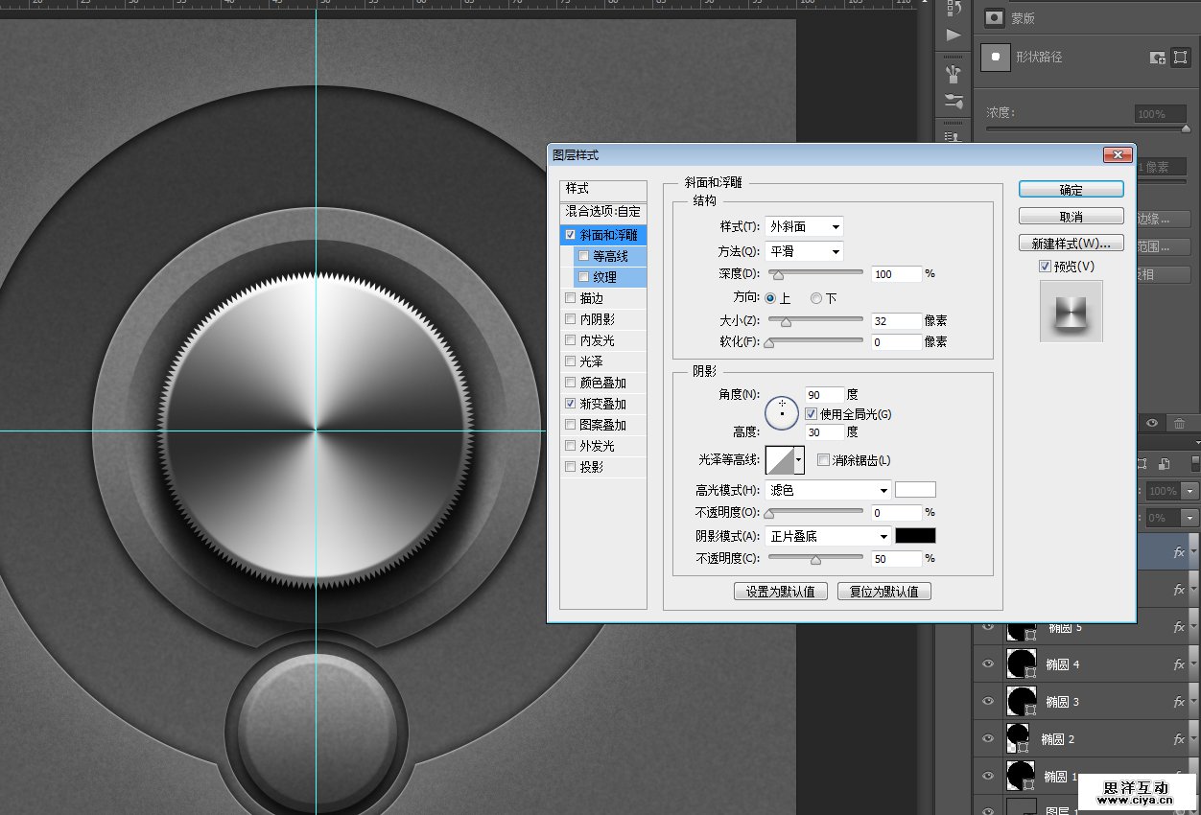Expand the 阴影模式 dropdown showing 正片叠底
This screenshot has width=1201, height=815.
point(828,536)
